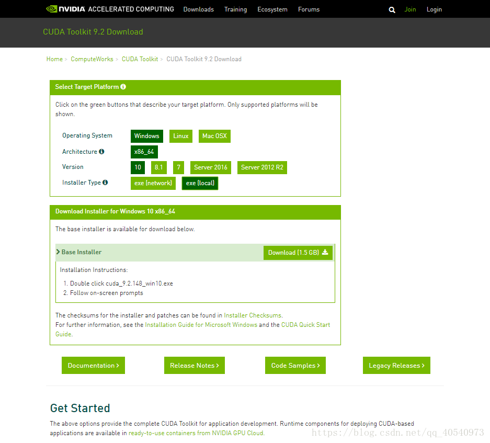Open Installation Guide for Microsoft Windows
490x443 pixels.
click(201, 324)
